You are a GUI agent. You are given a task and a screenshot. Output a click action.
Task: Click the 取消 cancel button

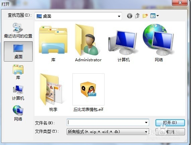[x=170, y=132]
